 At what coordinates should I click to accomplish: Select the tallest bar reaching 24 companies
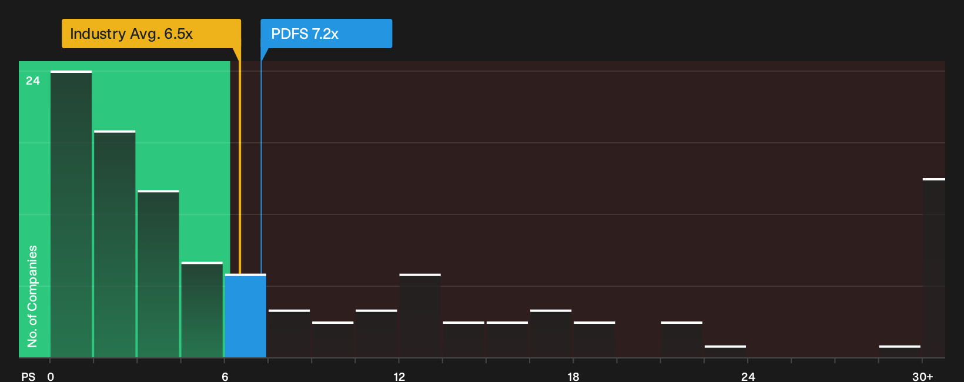[x=71, y=214]
